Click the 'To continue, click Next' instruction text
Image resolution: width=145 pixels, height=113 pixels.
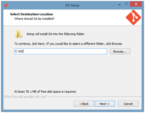point(68,44)
